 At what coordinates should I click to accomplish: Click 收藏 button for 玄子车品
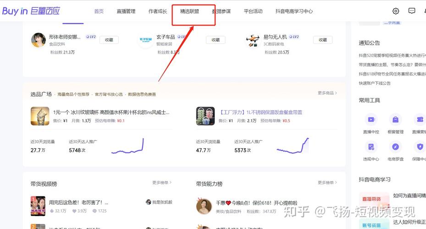[216, 40]
